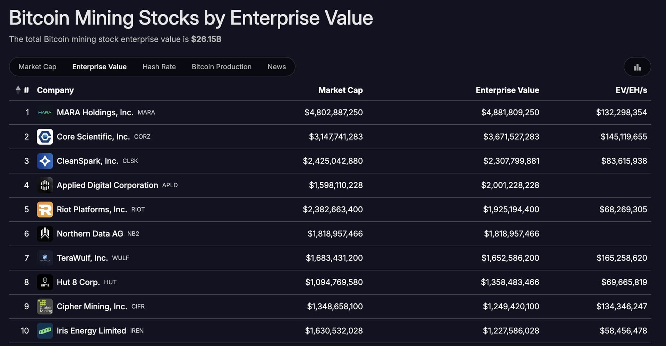Open the Bitcoin Production tab

click(x=222, y=66)
